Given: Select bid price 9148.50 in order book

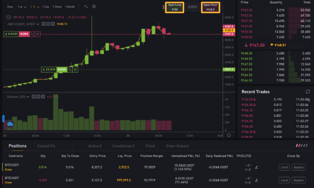Looking at the screenshot, I should coord(247,53).
